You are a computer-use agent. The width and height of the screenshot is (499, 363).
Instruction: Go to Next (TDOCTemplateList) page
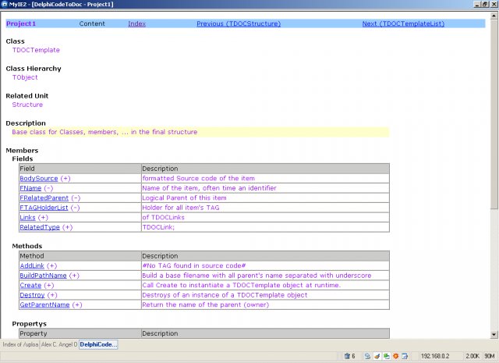[403, 24]
